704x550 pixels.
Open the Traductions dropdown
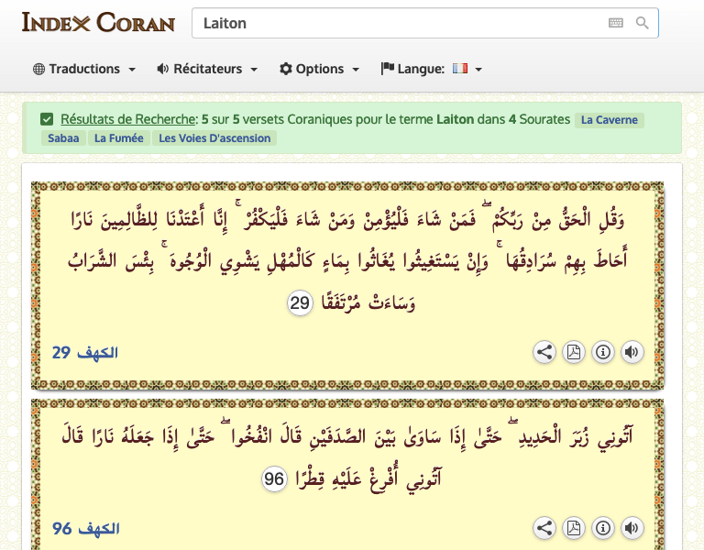84,69
